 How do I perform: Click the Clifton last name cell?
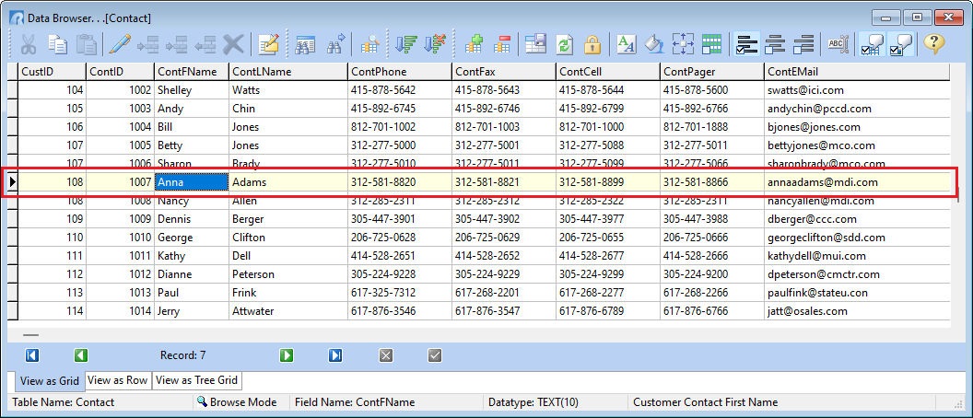pyautogui.click(x=287, y=238)
